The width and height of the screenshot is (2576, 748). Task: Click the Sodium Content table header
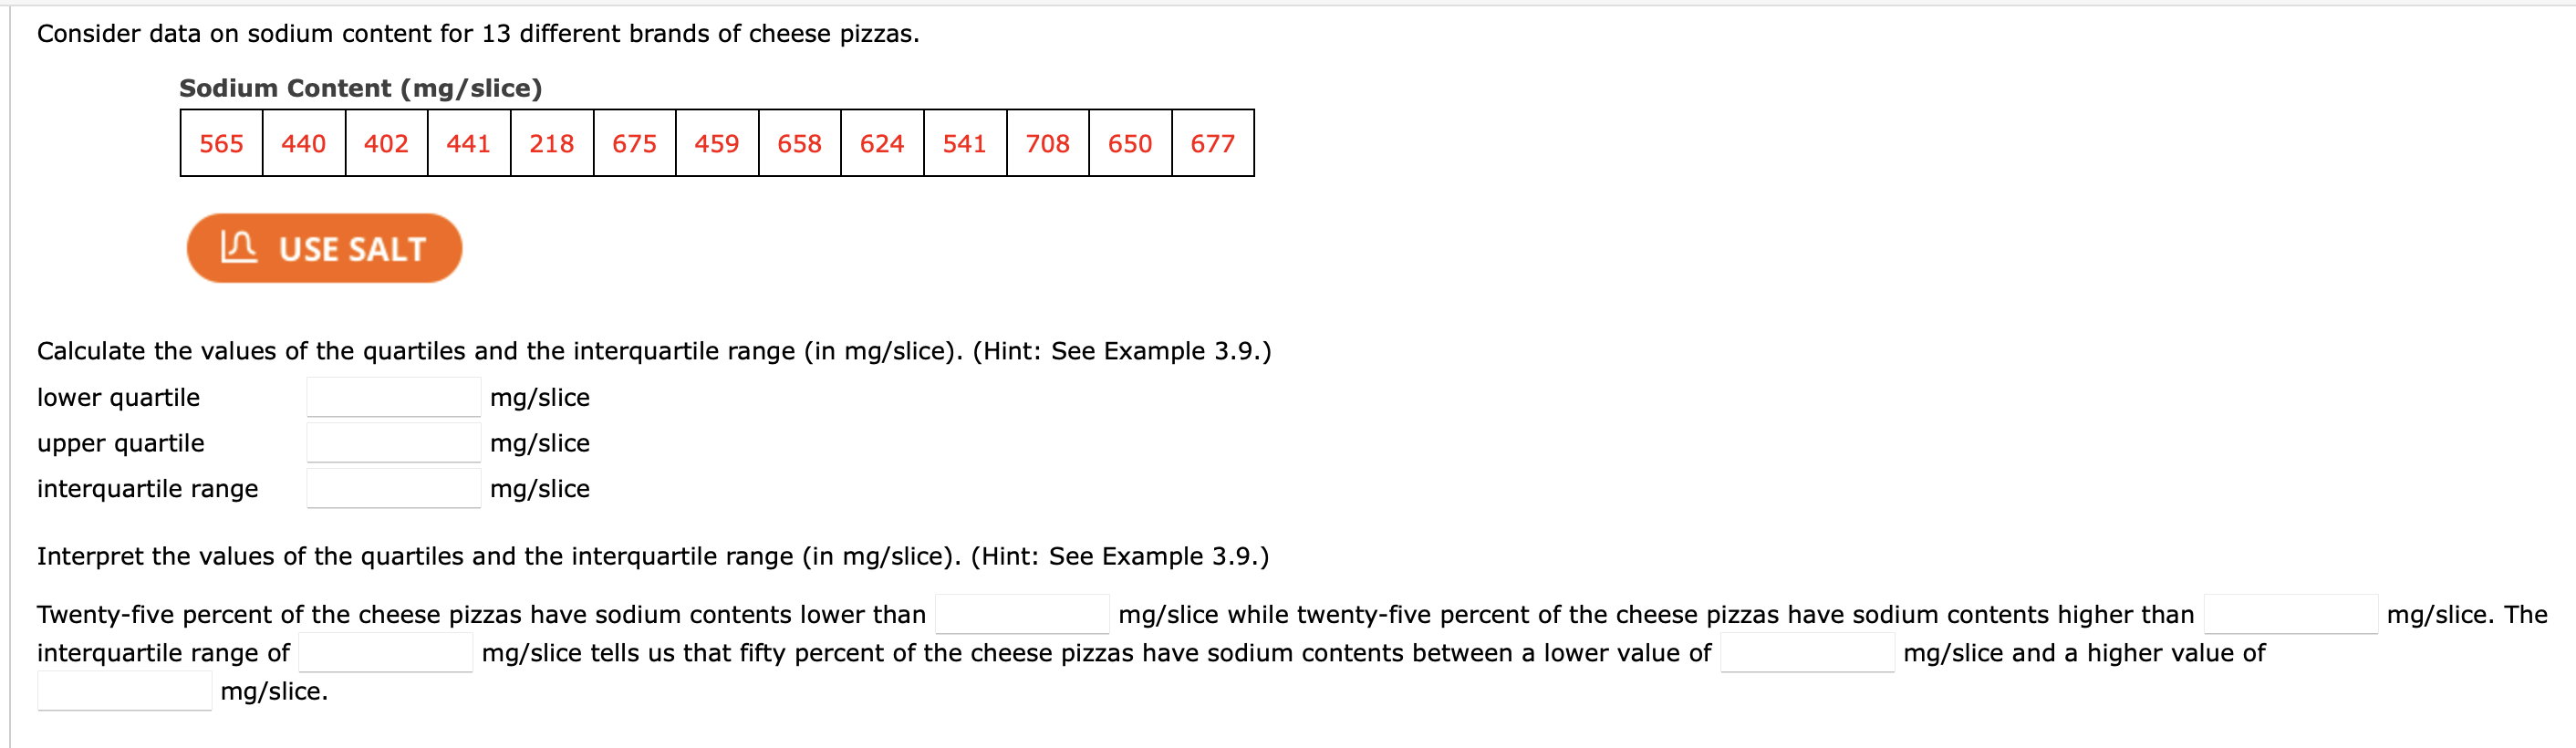(x=359, y=88)
